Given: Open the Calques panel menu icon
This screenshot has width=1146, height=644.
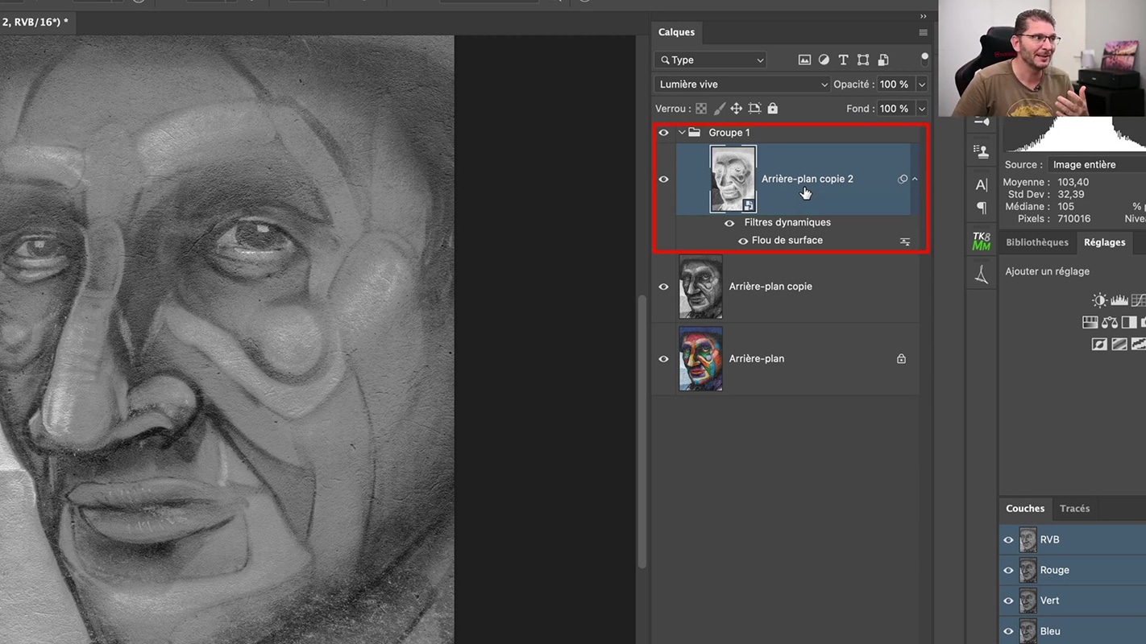Looking at the screenshot, I should click(x=923, y=32).
